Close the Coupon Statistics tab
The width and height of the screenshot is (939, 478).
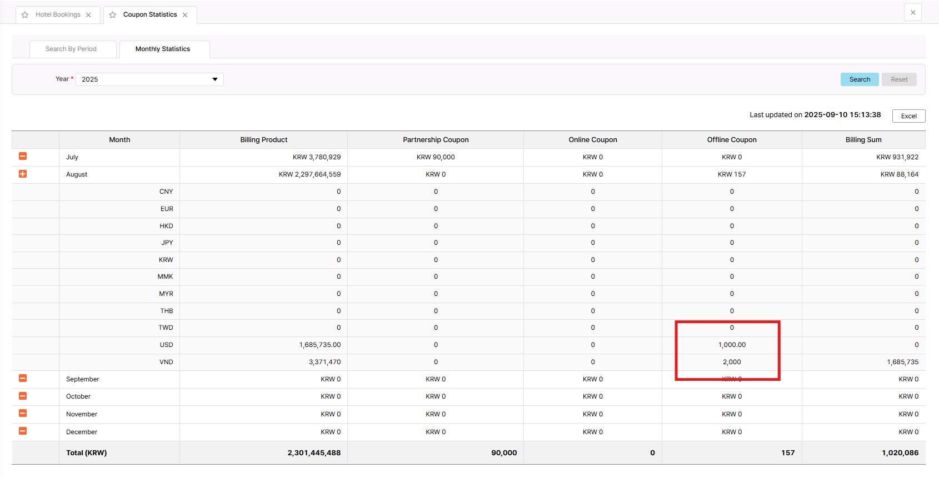pos(185,15)
